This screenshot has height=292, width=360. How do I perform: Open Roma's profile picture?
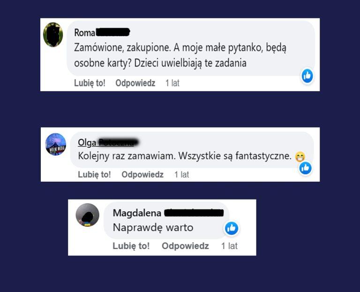pyautogui.click(x=53, y=35)
